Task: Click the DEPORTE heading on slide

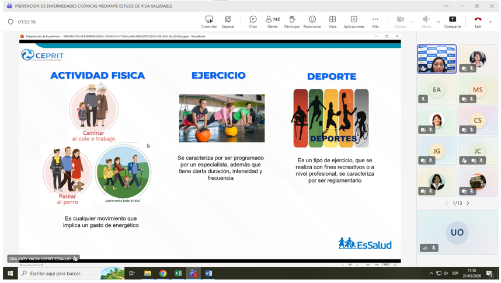Action: point(332,76)
